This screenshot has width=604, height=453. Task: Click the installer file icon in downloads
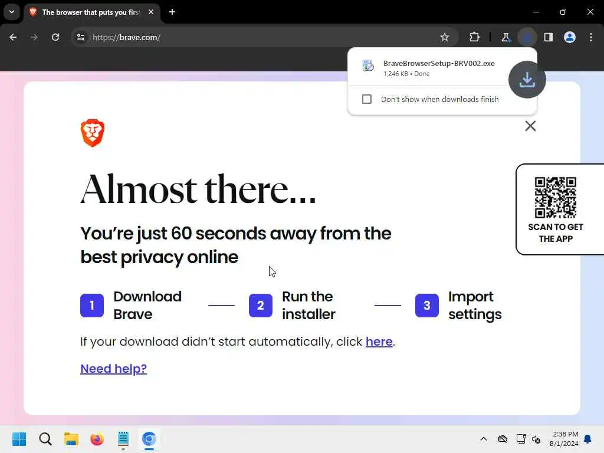coord(368,66)
